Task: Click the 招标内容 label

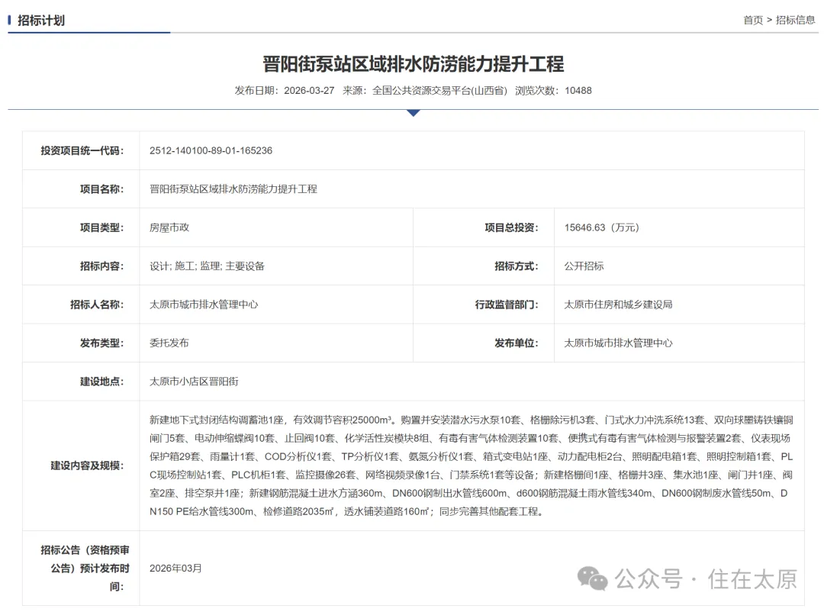Action: coord(102,266)
